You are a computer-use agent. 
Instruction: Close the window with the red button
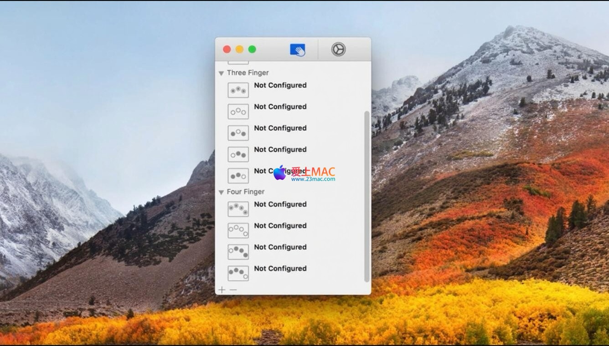(227, 49)
